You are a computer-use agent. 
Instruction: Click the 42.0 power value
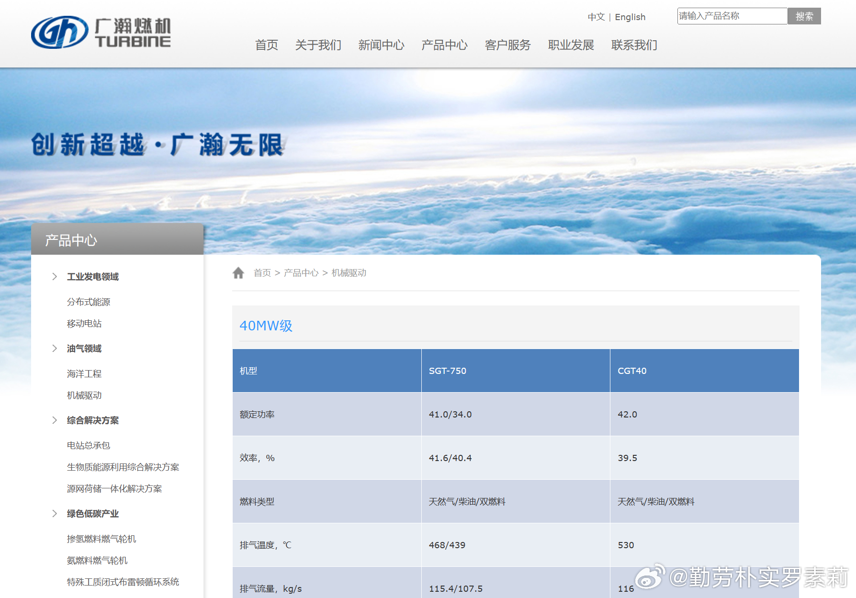[627, 415]
